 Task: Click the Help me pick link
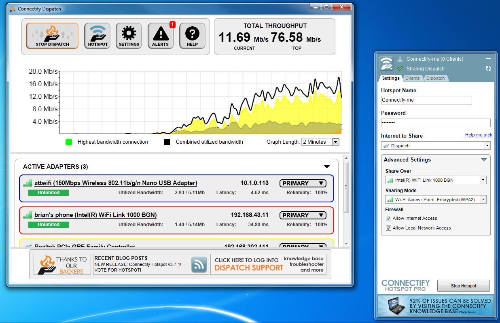[x=479, y=135]
